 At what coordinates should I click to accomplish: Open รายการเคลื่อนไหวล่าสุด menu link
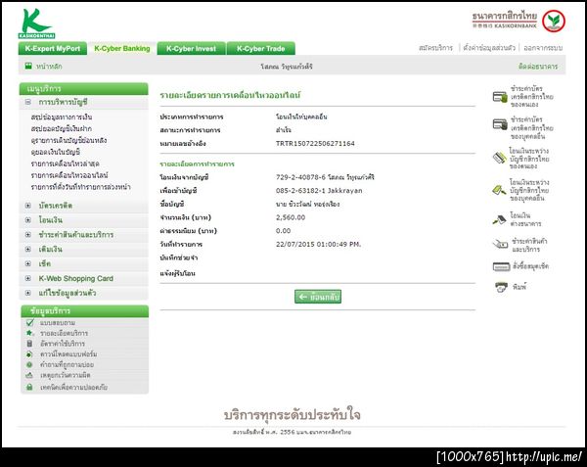pos(66,163)
